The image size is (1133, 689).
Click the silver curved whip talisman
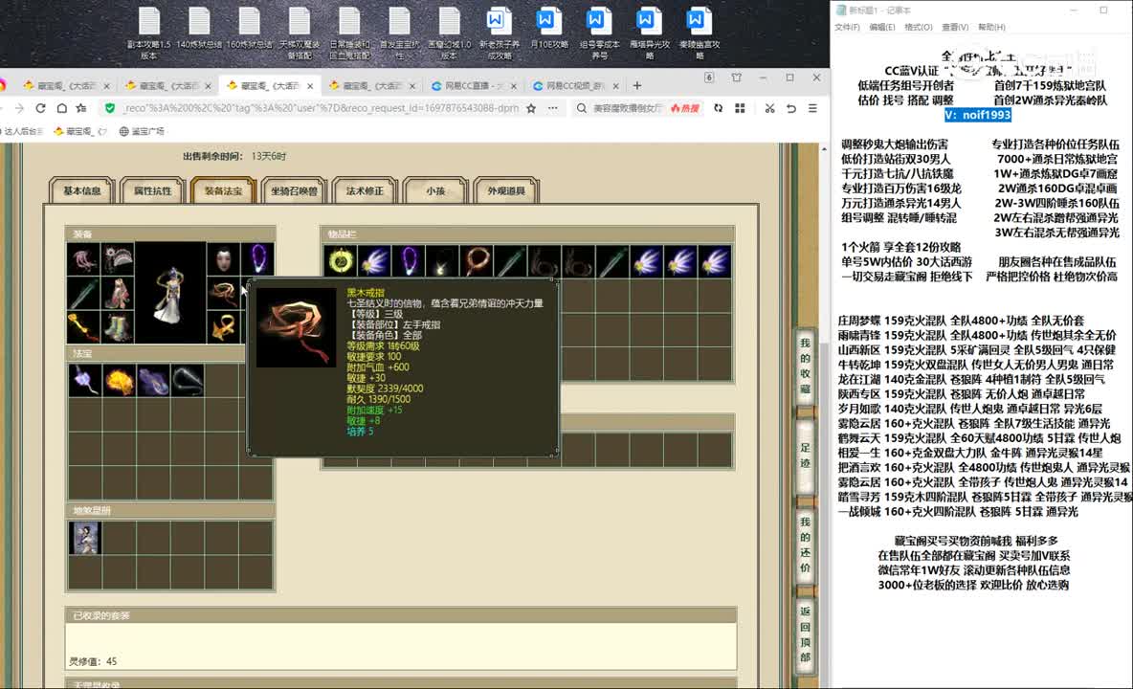click(187, 380)
